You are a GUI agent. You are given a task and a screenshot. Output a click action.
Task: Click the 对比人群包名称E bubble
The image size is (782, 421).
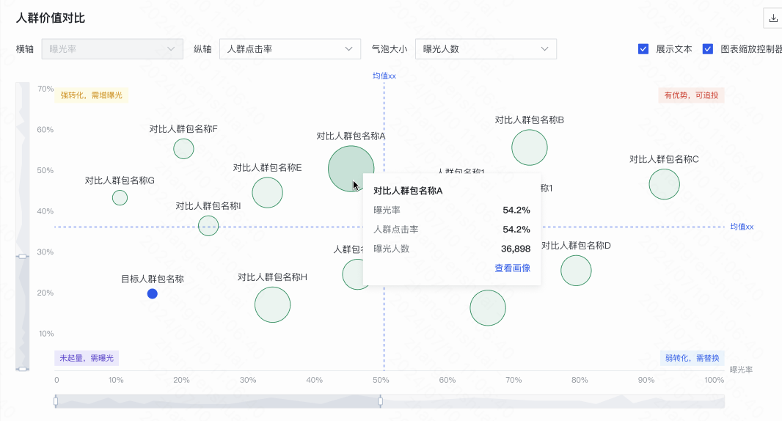tap(267, 193)
